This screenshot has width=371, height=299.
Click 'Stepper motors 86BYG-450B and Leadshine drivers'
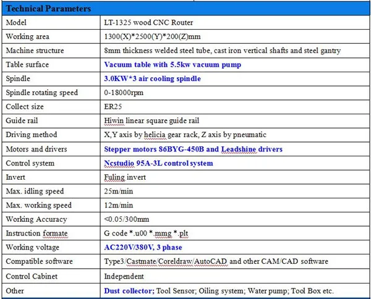point(193,149)
